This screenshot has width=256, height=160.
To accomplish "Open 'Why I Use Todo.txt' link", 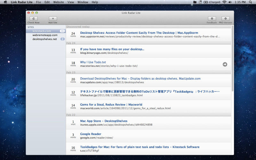I will click(x=93, y=62).
